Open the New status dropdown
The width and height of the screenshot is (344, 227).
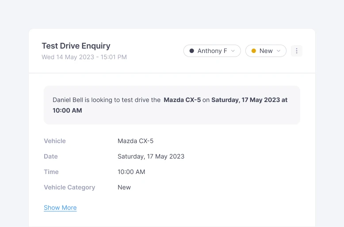coord(266,51)
